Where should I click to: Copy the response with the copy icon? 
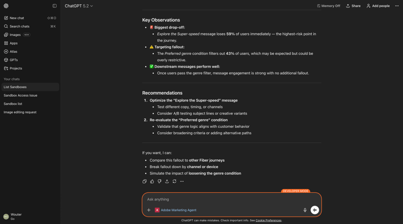click(145, 182)
